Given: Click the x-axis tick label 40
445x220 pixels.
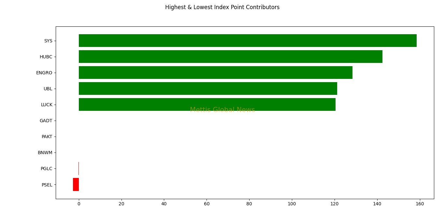Looking at the screenshot, I should [x=164, y=204].
